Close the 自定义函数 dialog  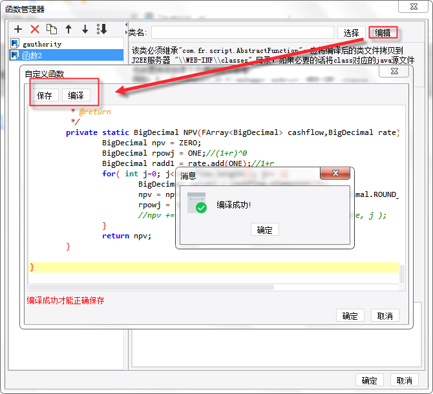point(394,71)
